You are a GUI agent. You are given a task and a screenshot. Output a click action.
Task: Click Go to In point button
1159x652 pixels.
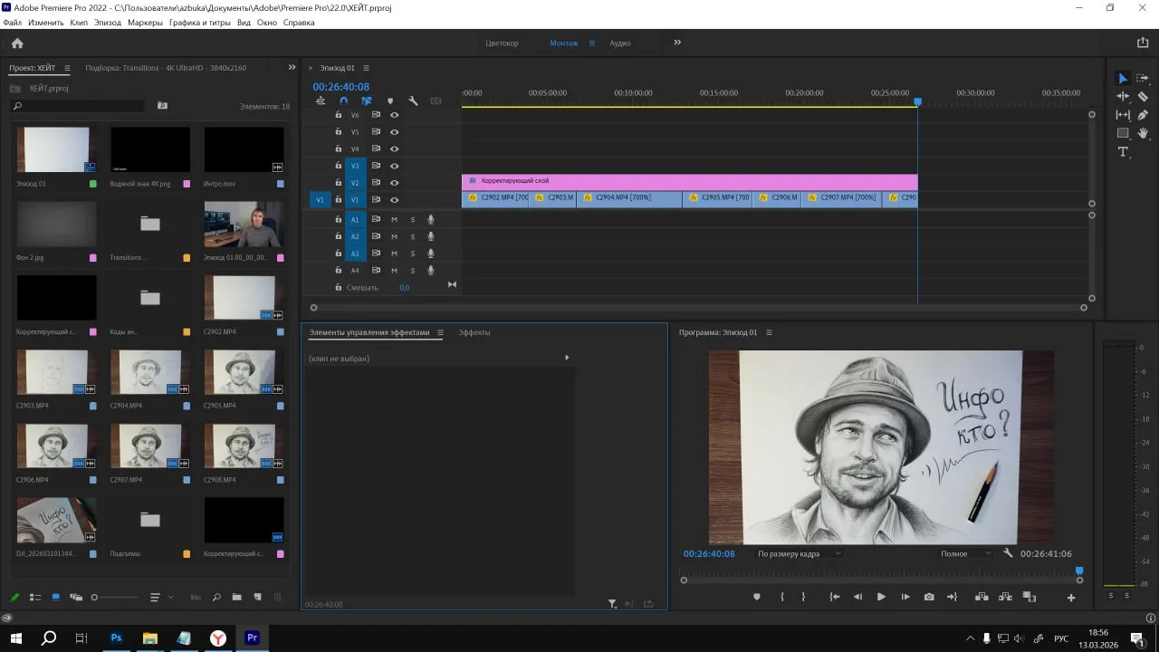[x=835, y=597]
